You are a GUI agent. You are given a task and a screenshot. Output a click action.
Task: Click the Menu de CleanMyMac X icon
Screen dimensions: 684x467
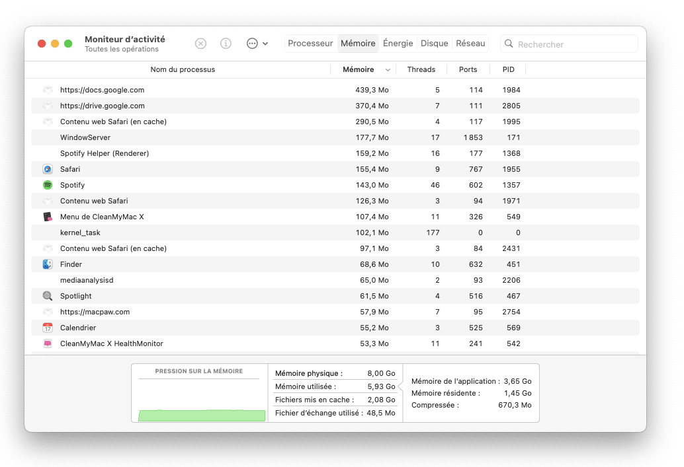48,217
